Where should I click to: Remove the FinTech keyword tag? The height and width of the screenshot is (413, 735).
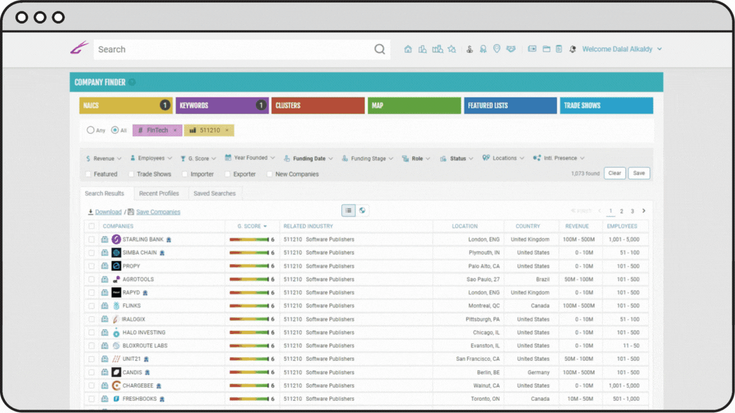175,130
